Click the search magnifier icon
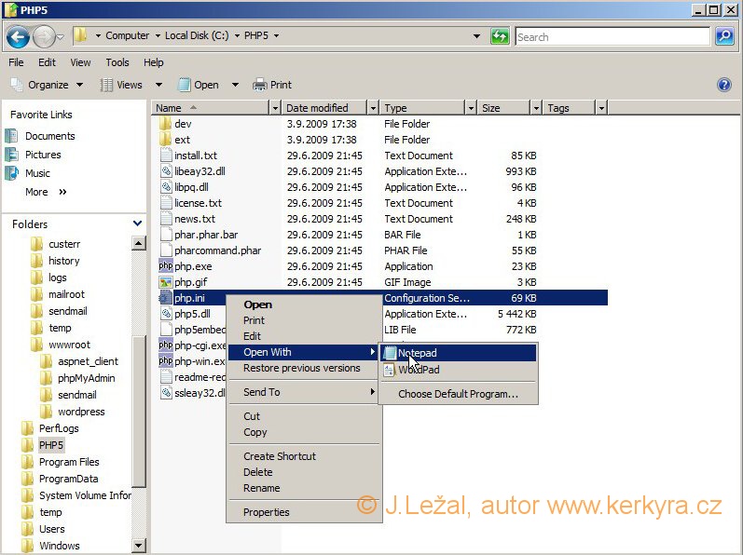Viewport: 743px width, 555px height. click(724, 37)
